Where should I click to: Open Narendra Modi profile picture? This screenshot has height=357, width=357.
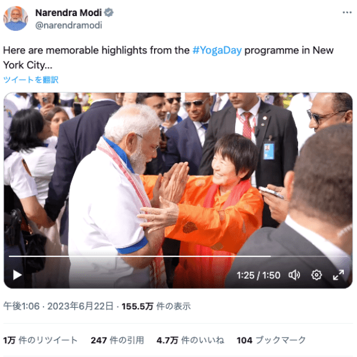(15, 18)
